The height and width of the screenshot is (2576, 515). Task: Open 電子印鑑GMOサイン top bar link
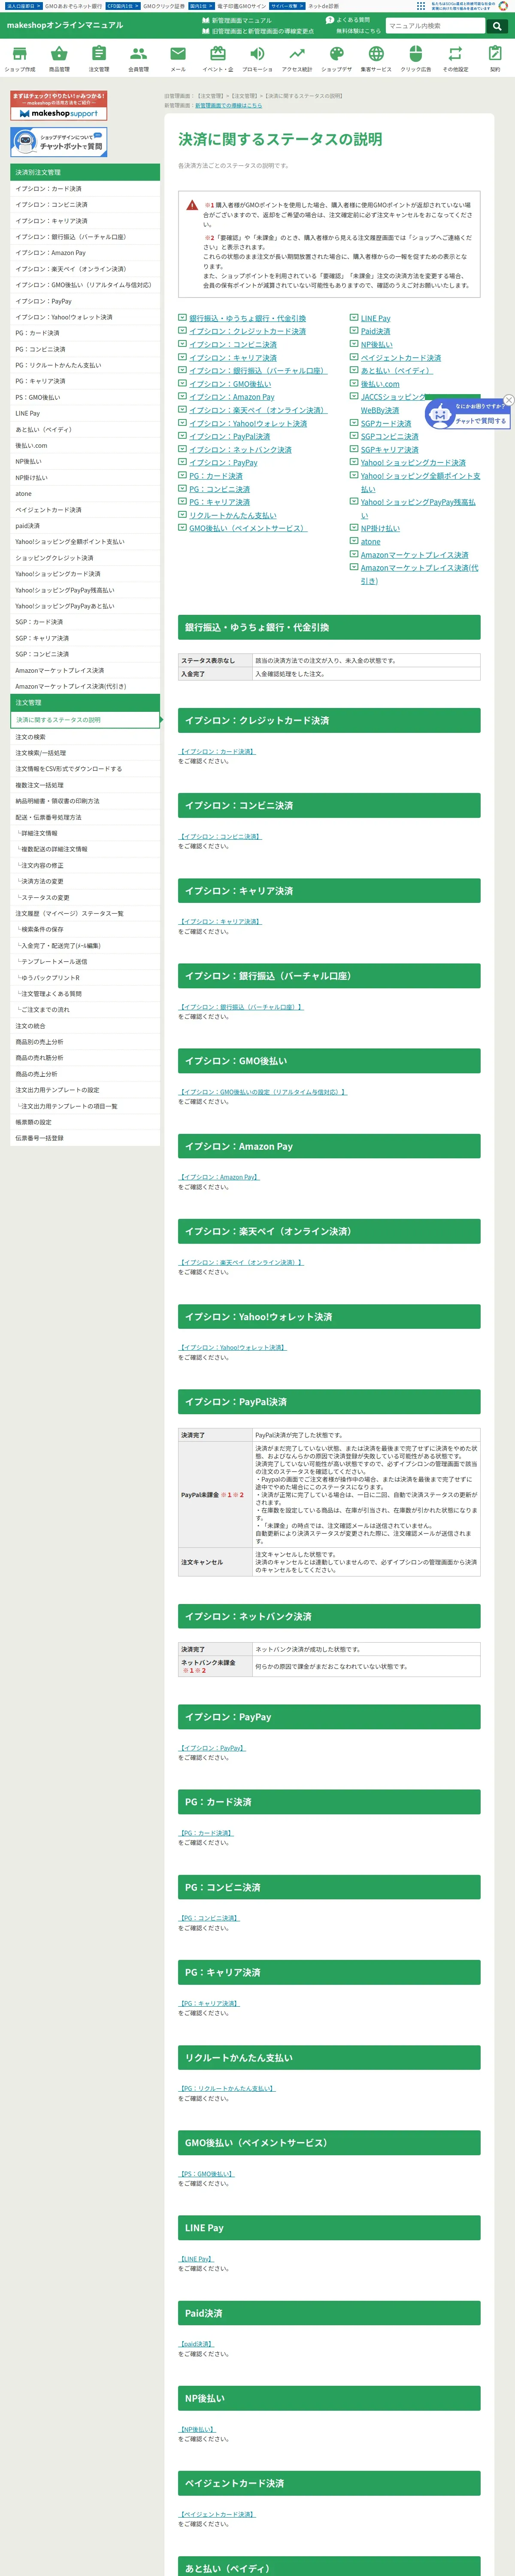click(x=241, y=6)
